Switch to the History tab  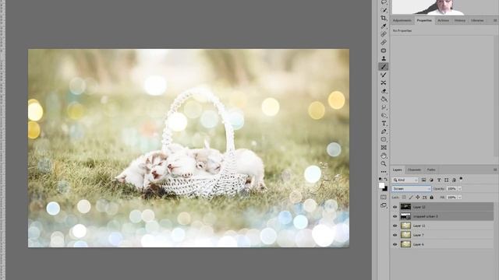[x=460, y=20]
